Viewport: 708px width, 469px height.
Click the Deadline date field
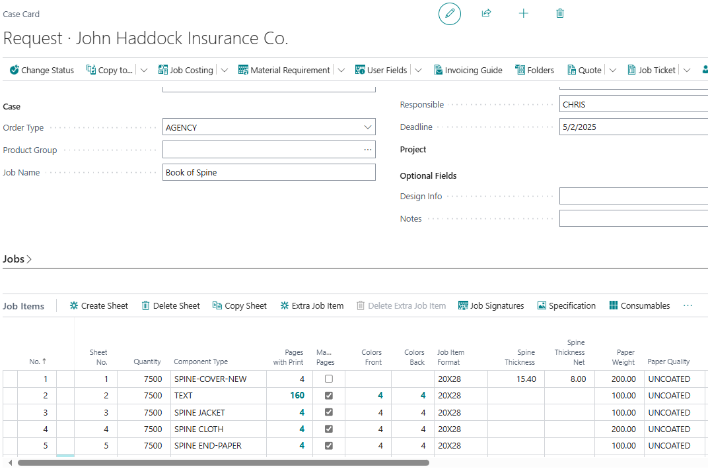tap(633, 127)
